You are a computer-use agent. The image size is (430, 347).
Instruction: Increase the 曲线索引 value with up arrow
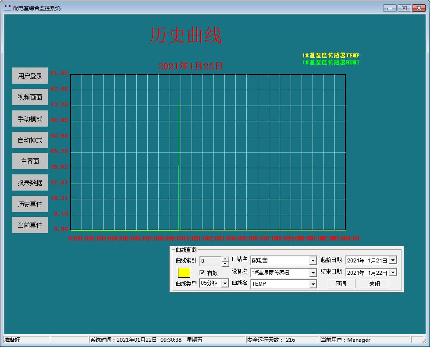[x=225, y=259]
